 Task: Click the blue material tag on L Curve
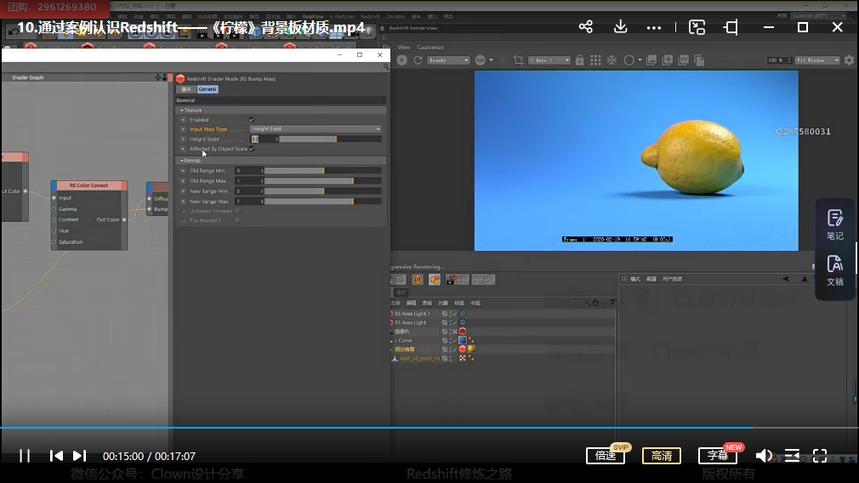point(463,340)
